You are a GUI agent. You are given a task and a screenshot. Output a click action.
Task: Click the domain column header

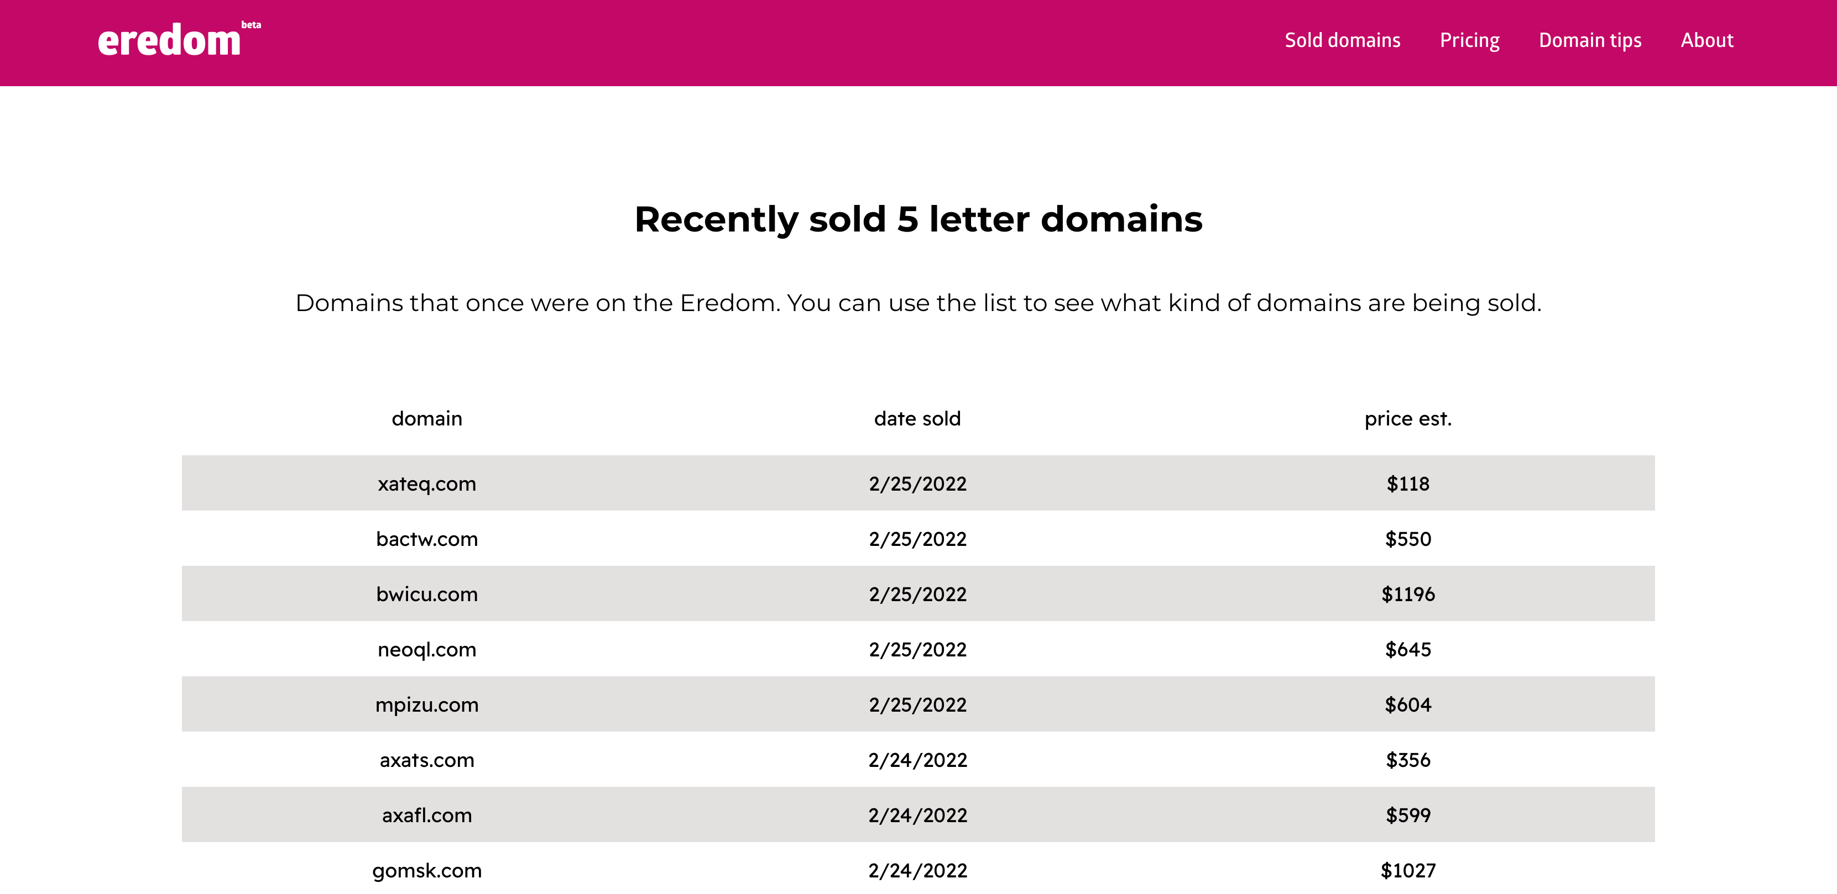pyautogui.click(x=426, y=419)
